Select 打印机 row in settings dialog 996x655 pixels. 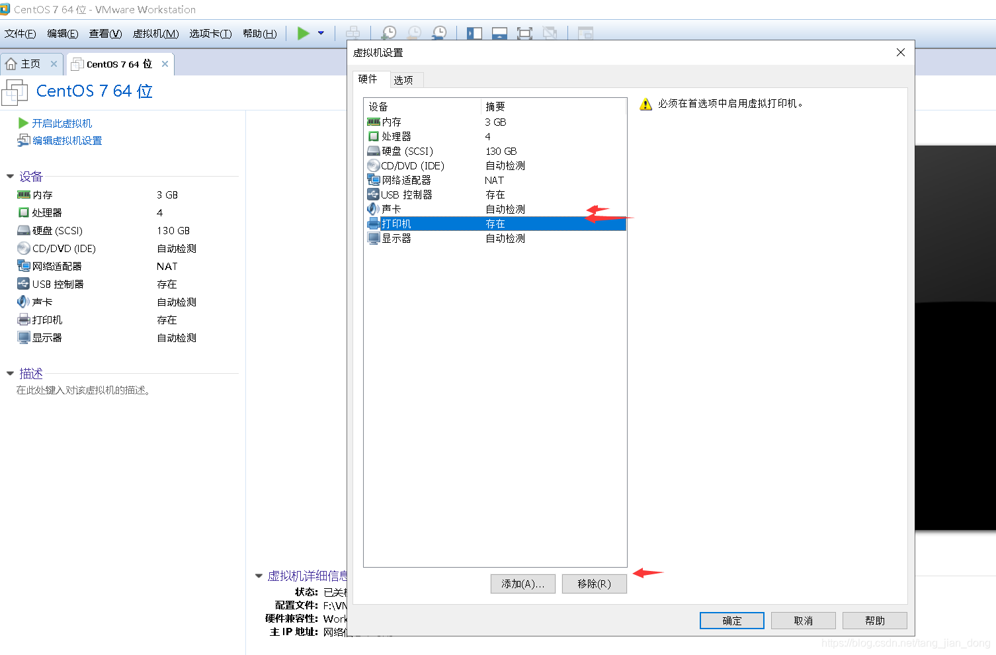[495, 224]
